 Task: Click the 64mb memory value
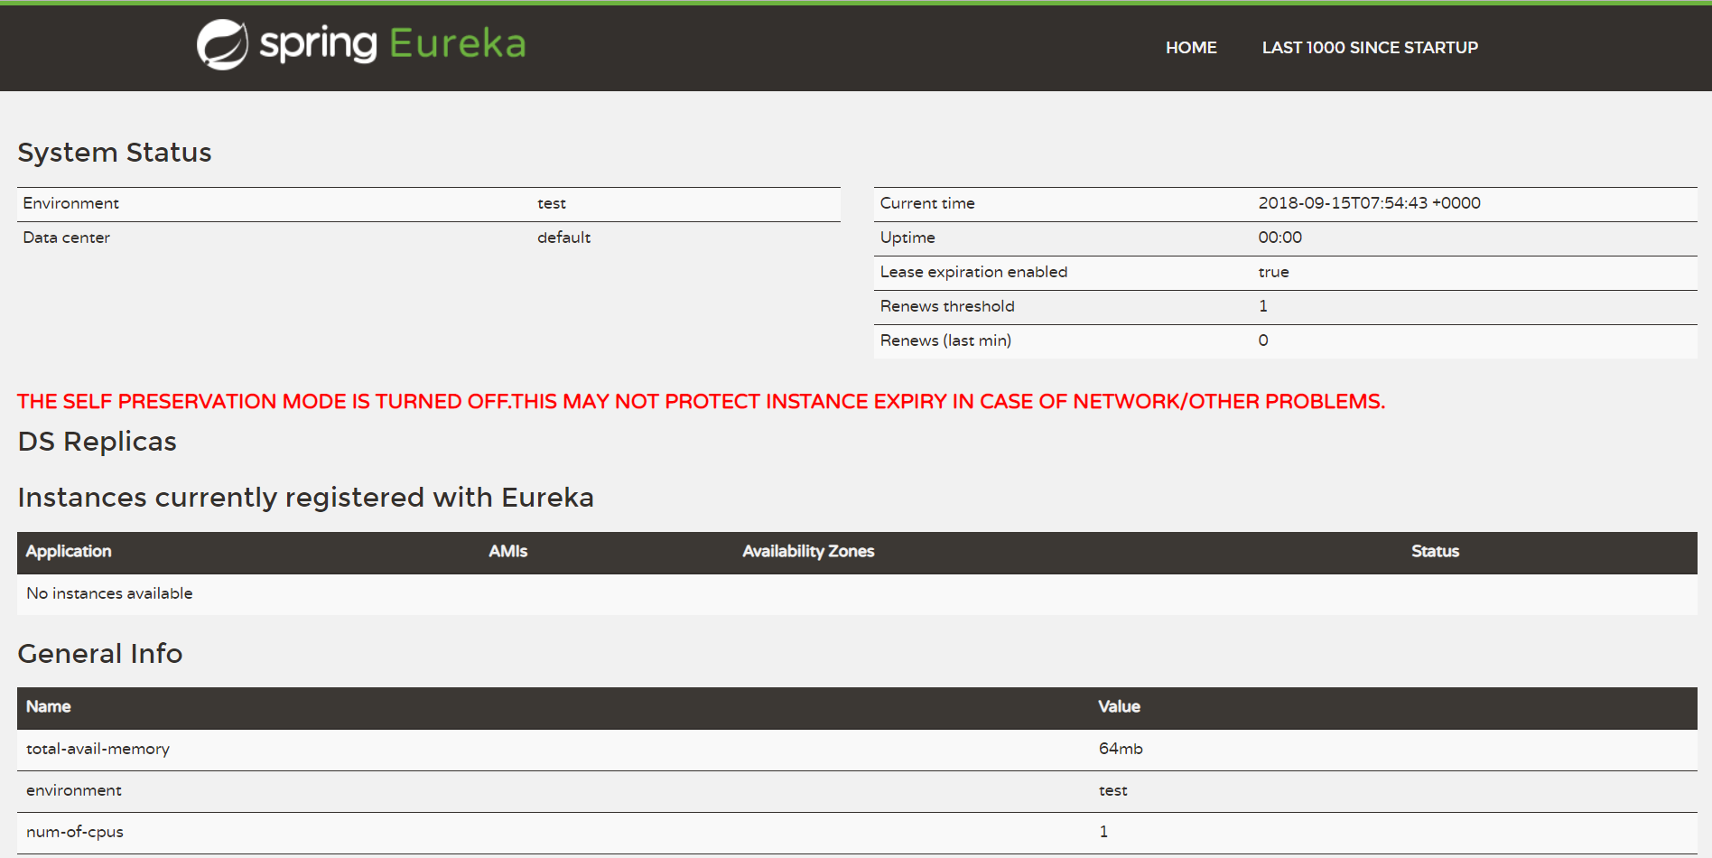[1120, 749]
